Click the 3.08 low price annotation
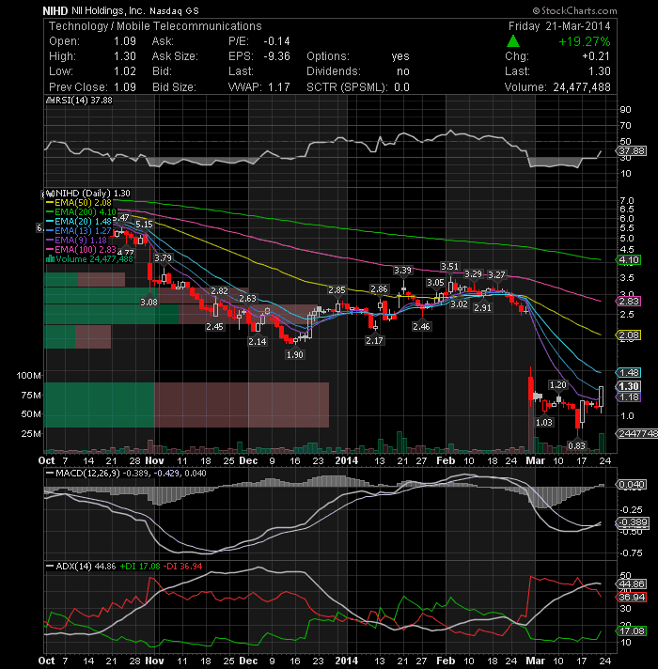The image size is (658, 669). click(x=149, y=302)
